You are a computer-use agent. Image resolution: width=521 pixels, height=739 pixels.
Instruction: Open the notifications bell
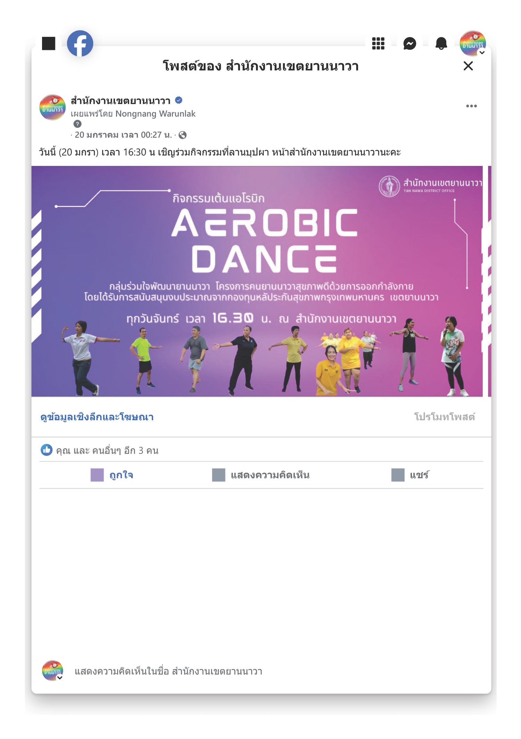pos(441,43)
